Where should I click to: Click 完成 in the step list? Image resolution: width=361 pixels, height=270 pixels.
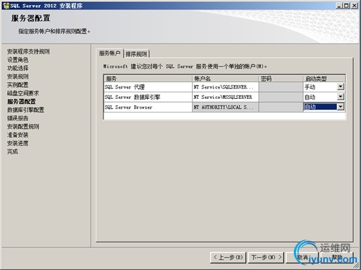coord(12,152)
